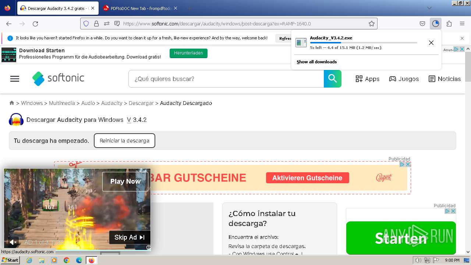
Task: Click the Firefox forward arrow
Action: [22, 24]
